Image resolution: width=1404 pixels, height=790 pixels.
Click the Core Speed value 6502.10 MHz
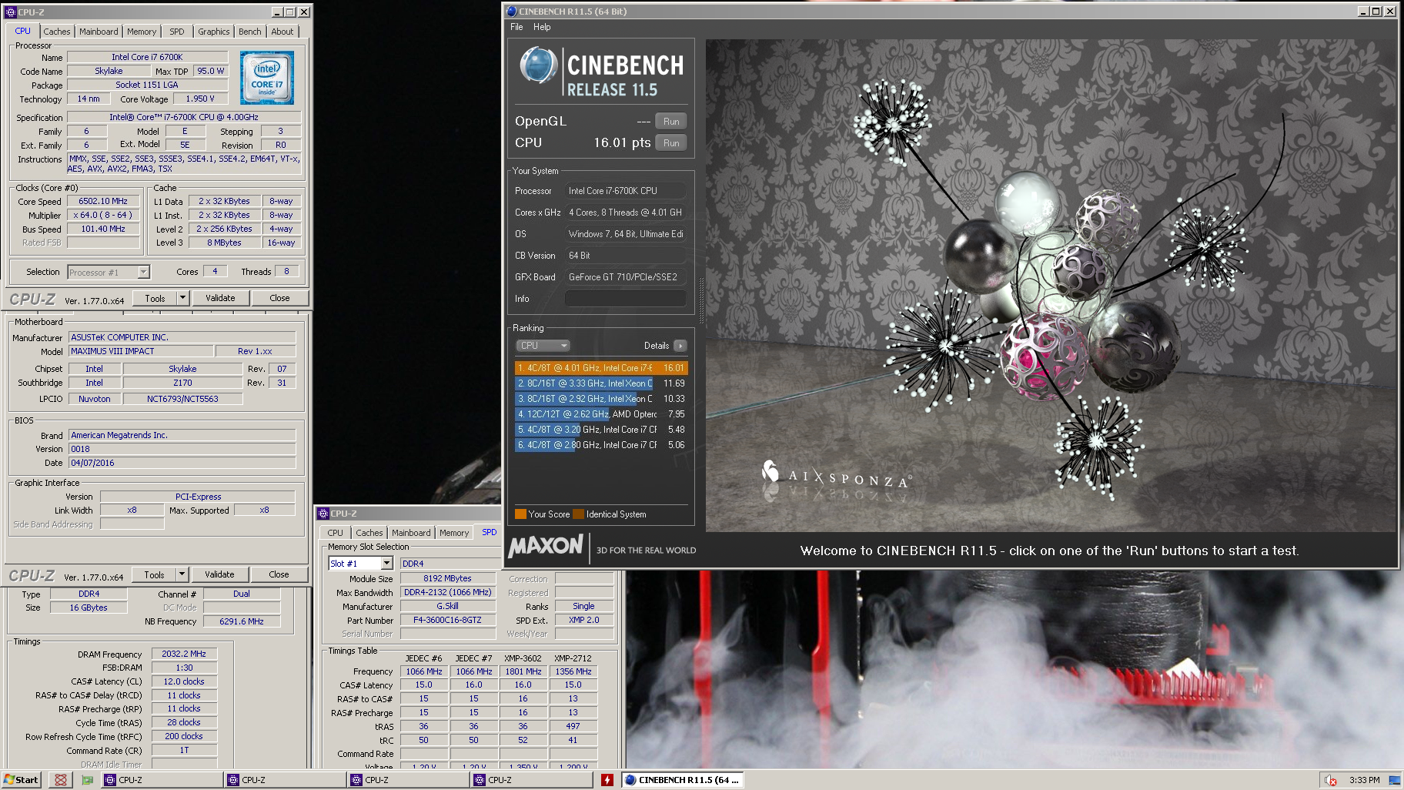pyautogui.click(x=103, y=202)
